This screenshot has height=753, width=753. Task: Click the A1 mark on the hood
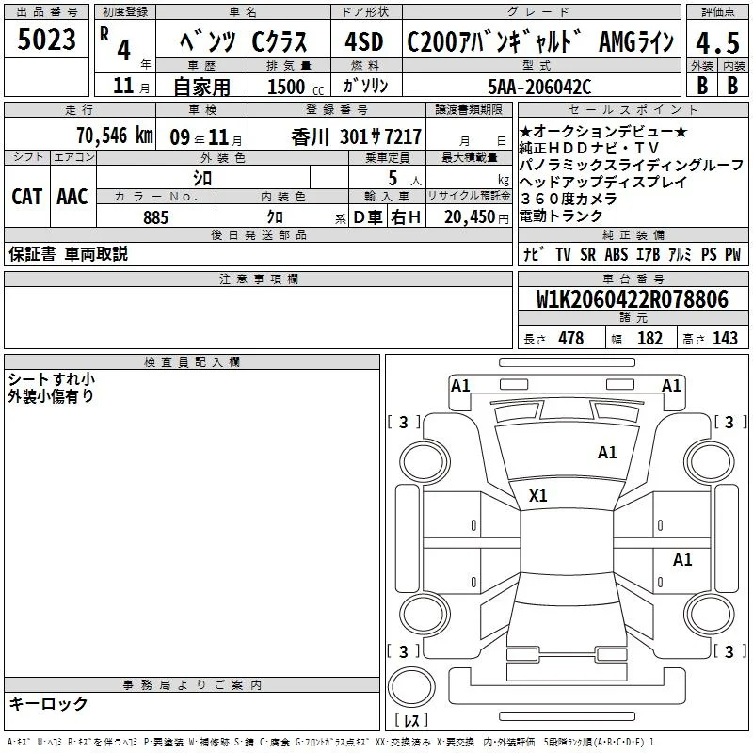[x=607, y=453]
